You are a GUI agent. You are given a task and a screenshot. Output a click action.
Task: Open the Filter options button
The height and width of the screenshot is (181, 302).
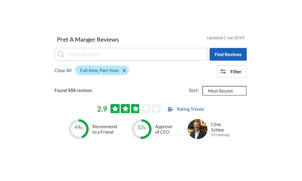point(232,72)
